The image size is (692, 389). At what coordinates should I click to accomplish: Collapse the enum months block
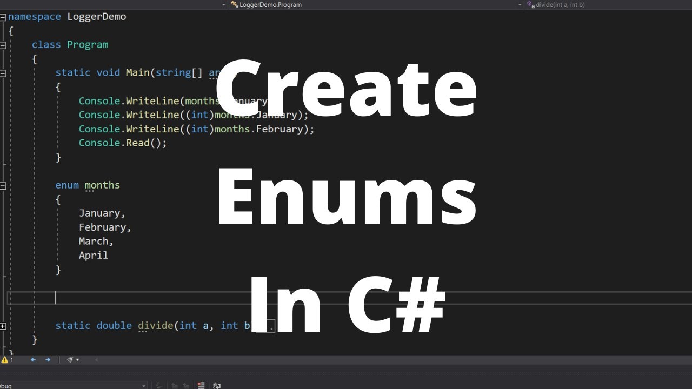click(x=3, y=185)
